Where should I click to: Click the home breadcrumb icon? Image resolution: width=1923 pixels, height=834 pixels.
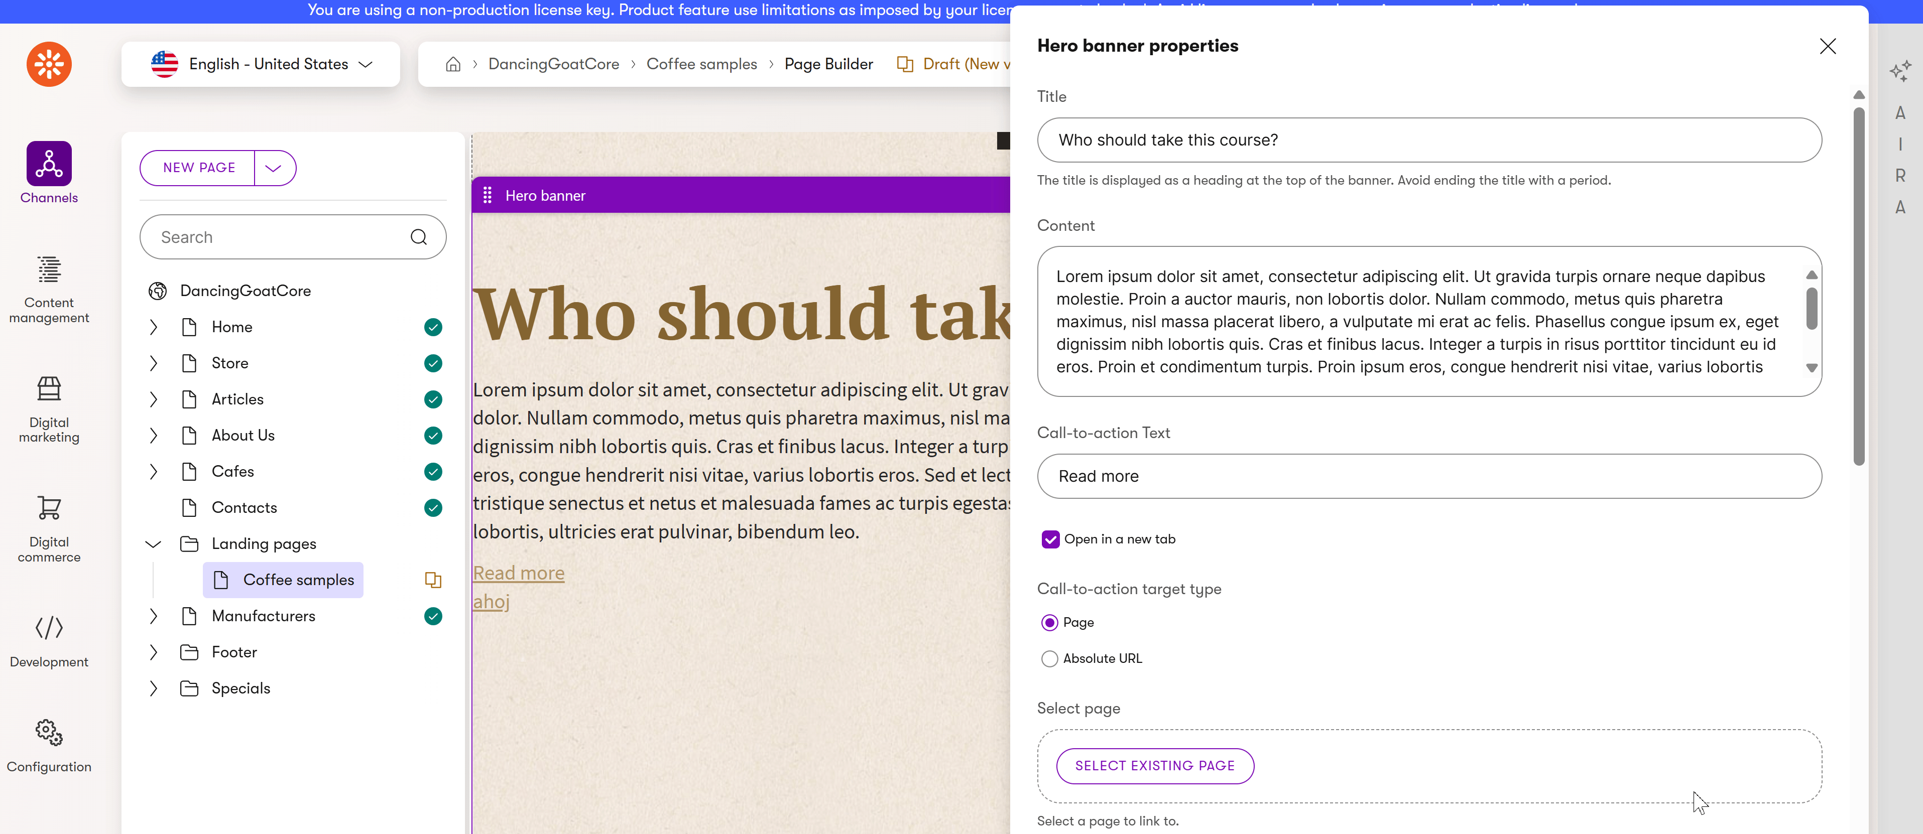(x=453, y=64)
